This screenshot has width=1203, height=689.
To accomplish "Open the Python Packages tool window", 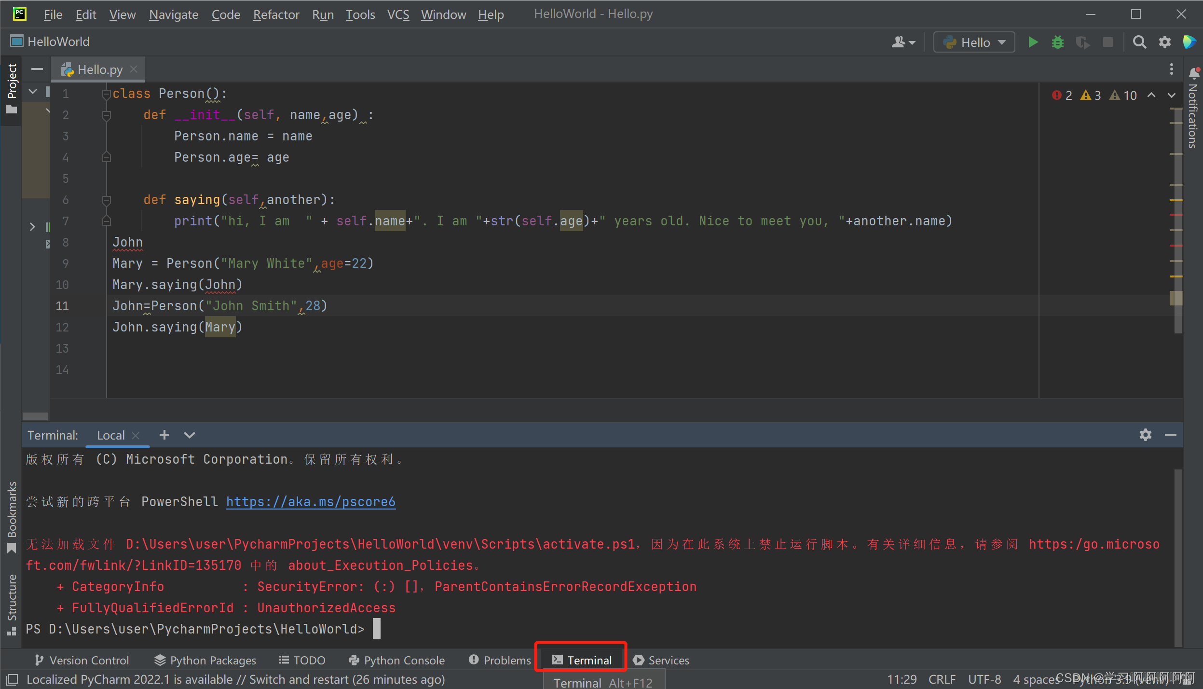I will (x=205, y=660).
